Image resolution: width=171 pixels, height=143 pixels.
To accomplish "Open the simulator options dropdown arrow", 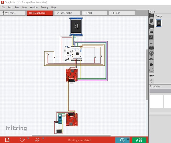I will [x=128, y=139].
